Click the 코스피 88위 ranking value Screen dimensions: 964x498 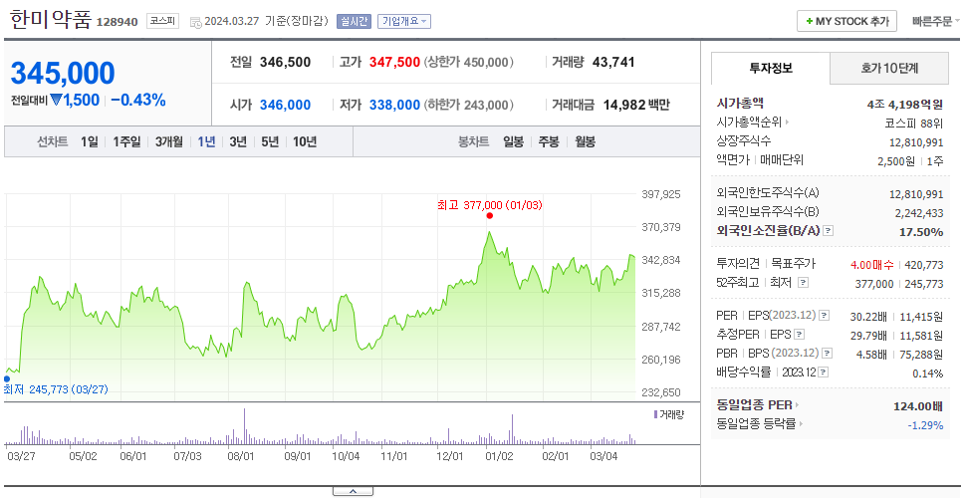click(x=913, y=123)
